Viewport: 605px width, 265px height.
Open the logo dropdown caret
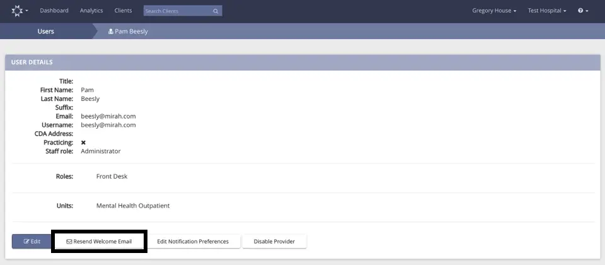point(26,11)
